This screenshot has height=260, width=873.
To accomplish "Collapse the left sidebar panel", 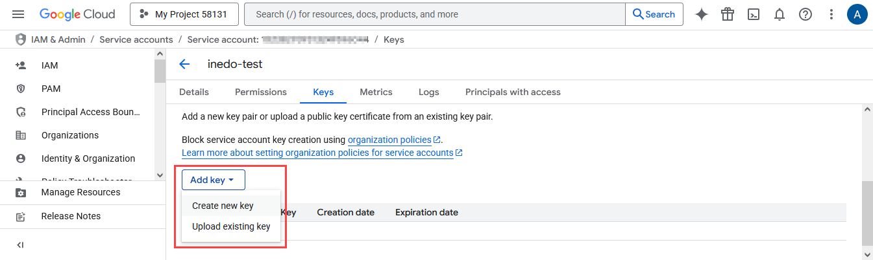I will (20, 245).
